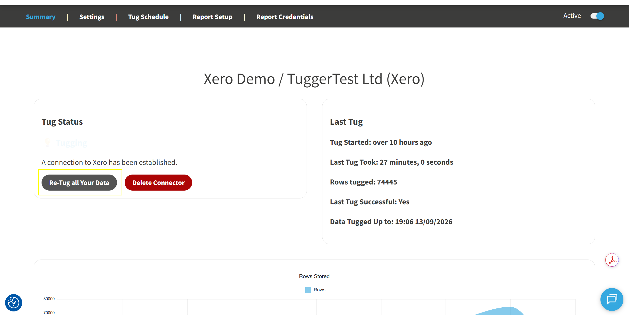Open Report Credentials tab
This screenshot has height=315, width=629.
285,17
